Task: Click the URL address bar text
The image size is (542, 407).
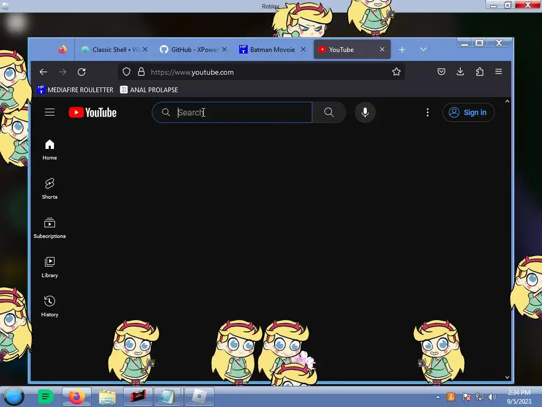Action: (x=192, y=72)
